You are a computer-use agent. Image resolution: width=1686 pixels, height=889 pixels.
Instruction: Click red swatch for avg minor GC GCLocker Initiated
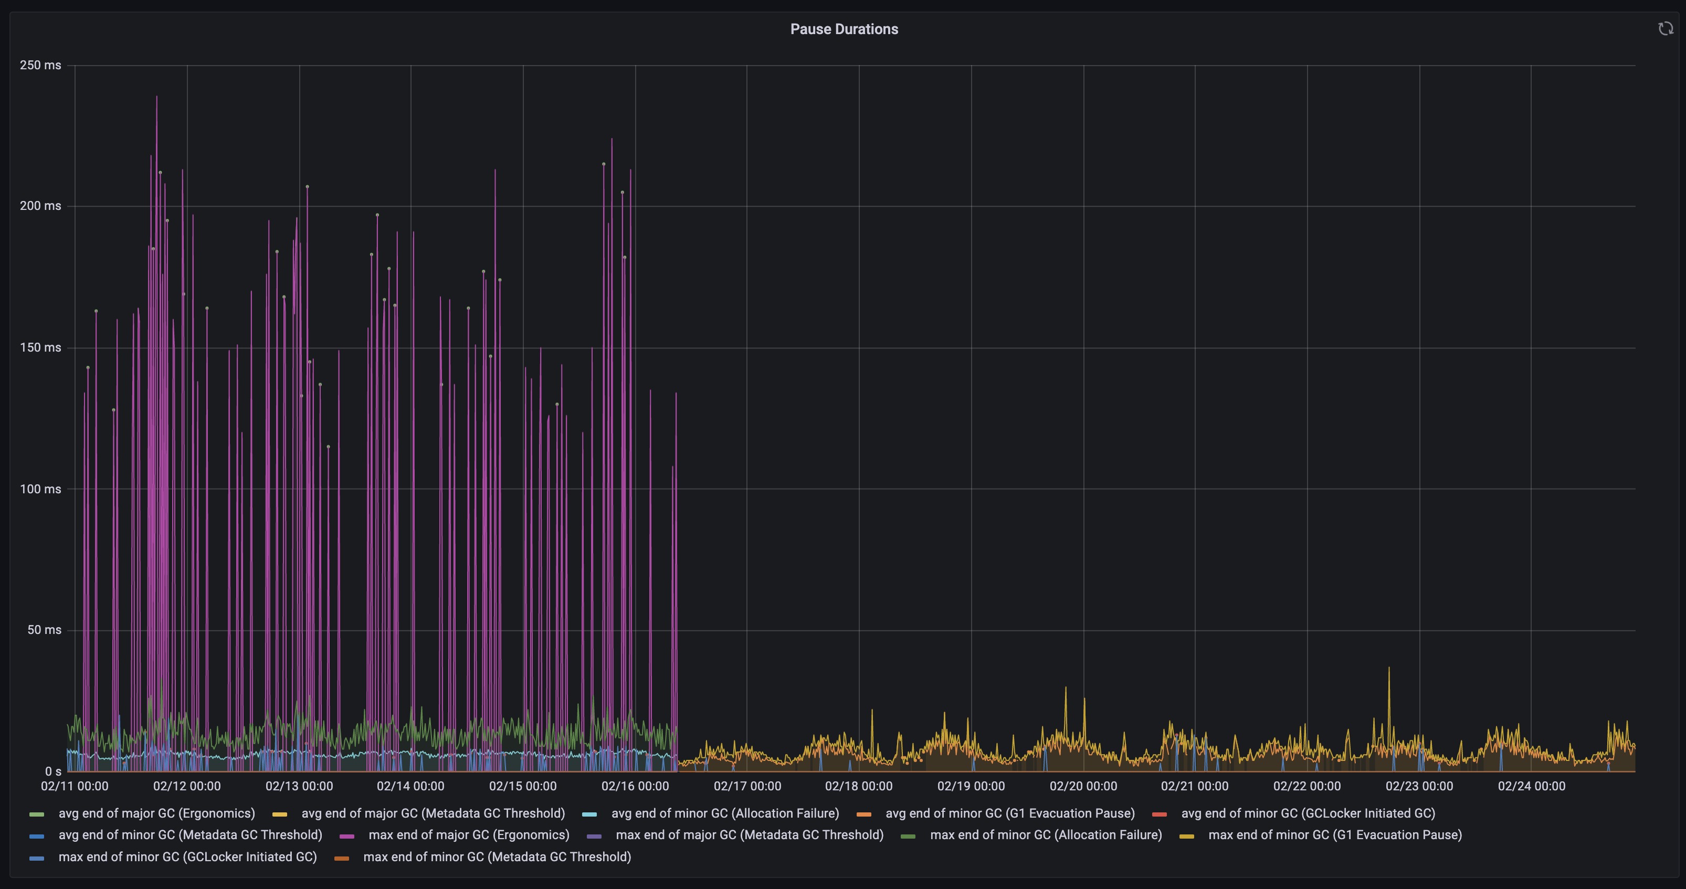point(1159,814)
